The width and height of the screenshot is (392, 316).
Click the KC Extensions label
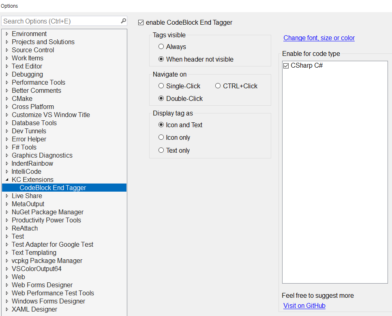coord(32,179)
